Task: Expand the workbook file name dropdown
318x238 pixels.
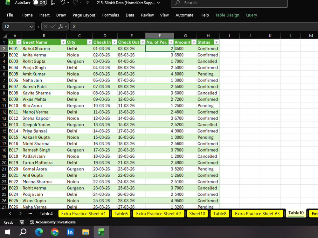Action: [x=158, y=3]
